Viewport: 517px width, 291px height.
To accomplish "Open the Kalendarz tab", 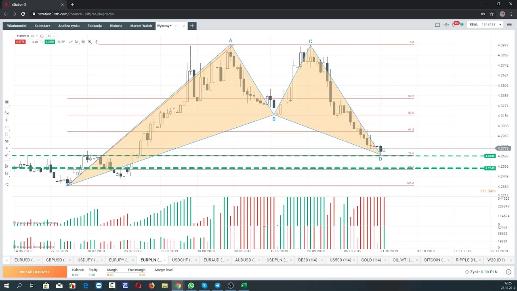I will click(42, 25).
